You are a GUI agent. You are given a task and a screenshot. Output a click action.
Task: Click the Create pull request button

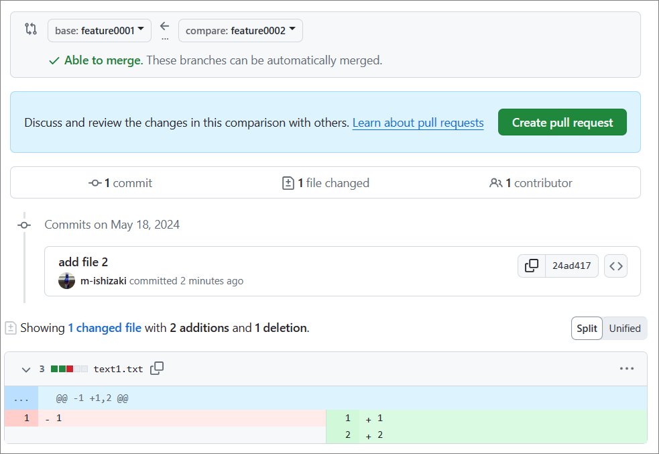click(x=562, y=122)
